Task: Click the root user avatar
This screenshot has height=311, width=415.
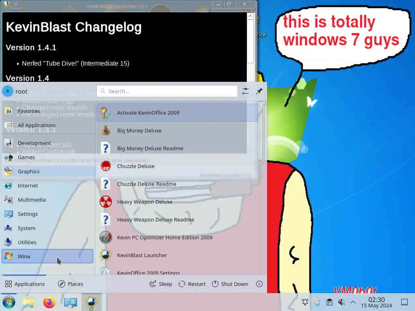Action: [8, 91]
